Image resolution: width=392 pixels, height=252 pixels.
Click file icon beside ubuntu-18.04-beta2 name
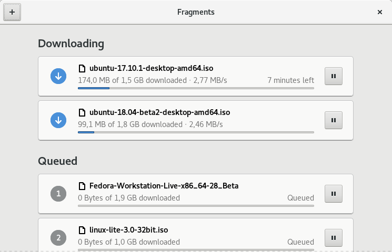click(x=82, y=112)
